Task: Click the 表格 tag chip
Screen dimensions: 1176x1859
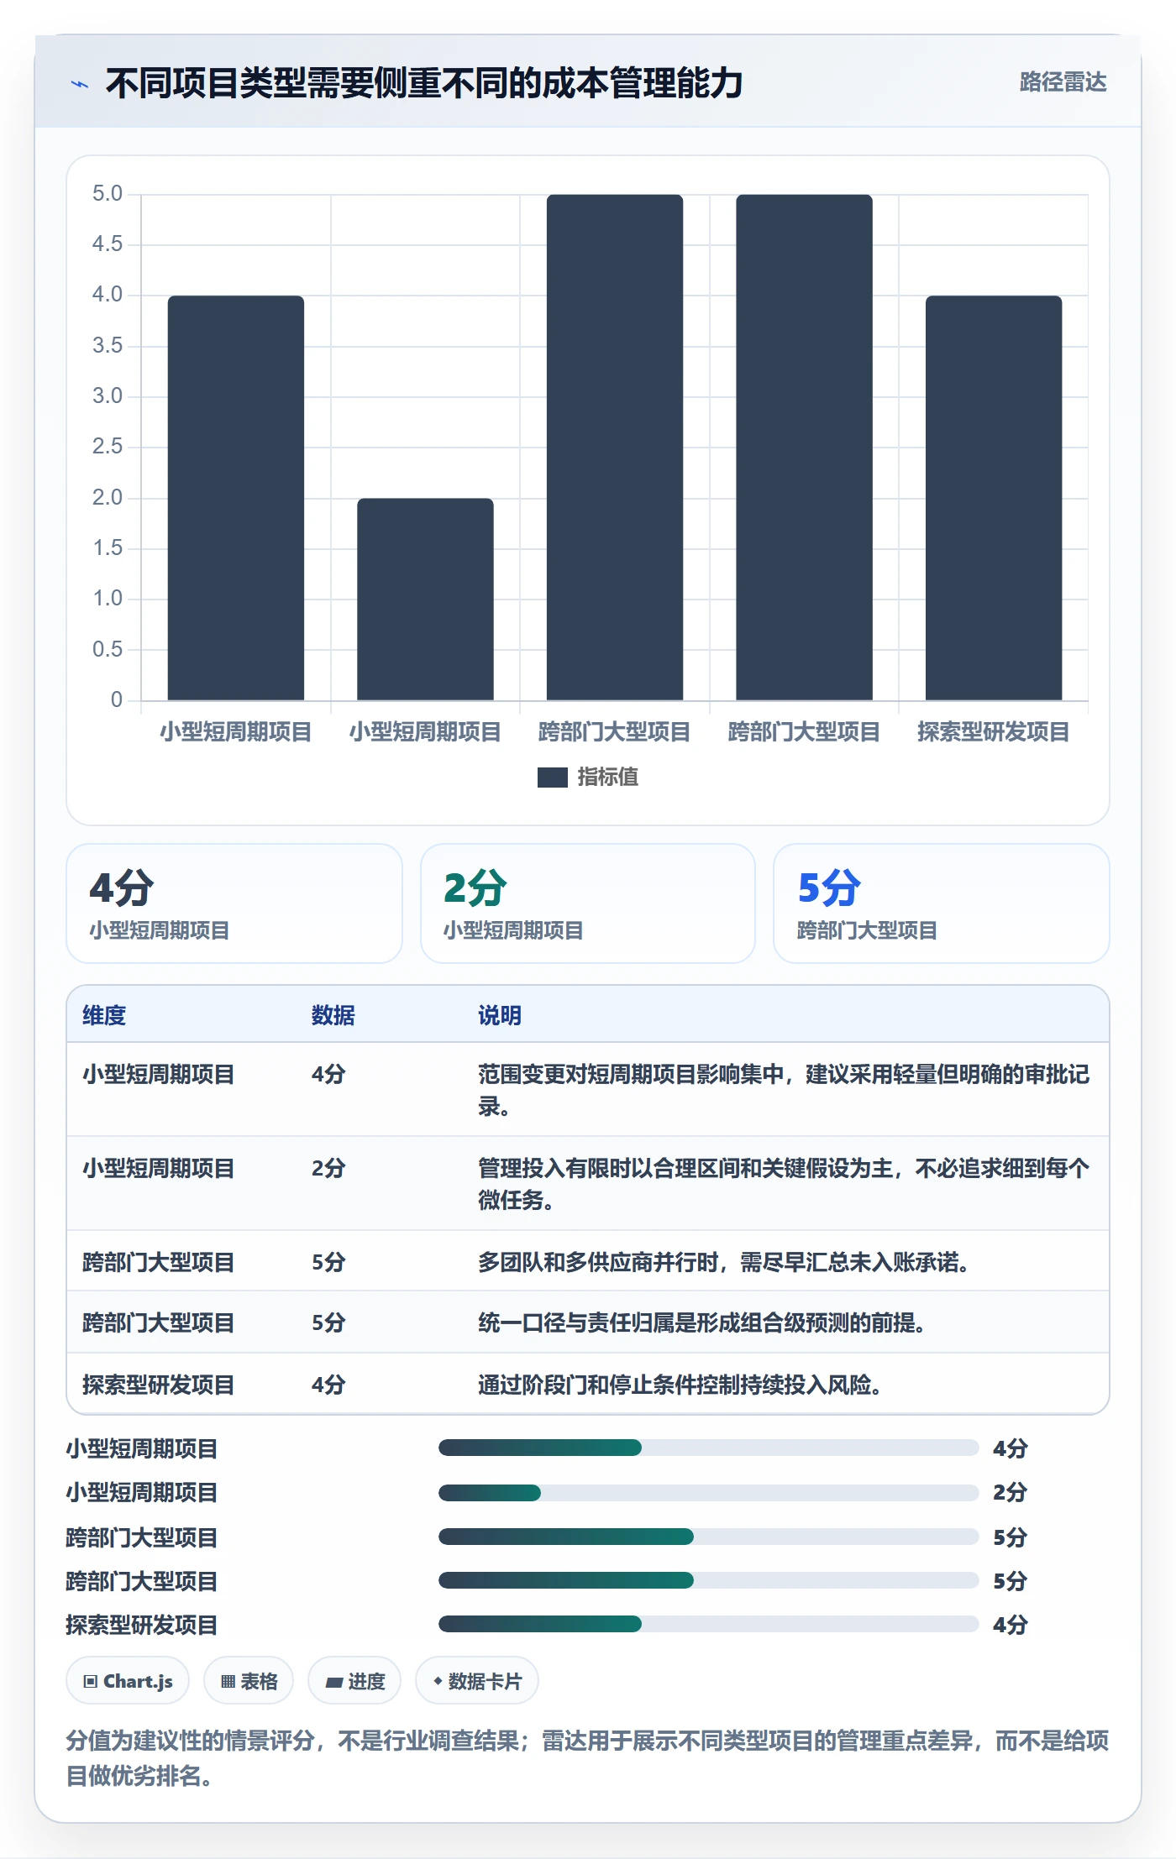Action: (249, 1681)
